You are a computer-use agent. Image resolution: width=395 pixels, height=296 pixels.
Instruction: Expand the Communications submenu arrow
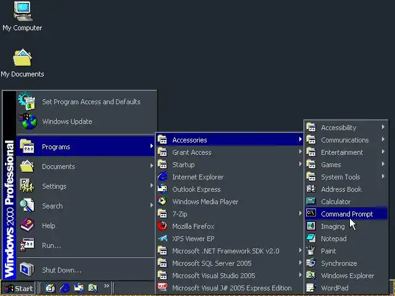click(x=383, y=139)
